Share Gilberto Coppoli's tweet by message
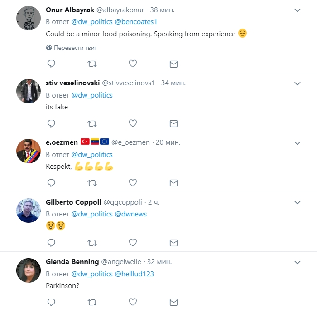 [x=173, y=243]
